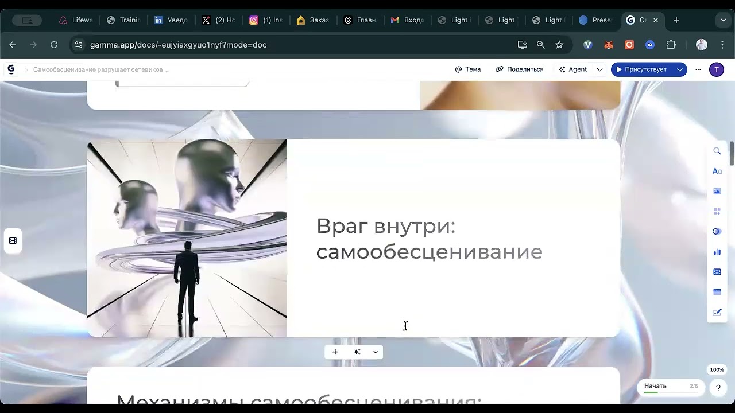Switch to the Lifewa browser tab
The width and height of the screenshot is (735, 413).
(76, 20)
